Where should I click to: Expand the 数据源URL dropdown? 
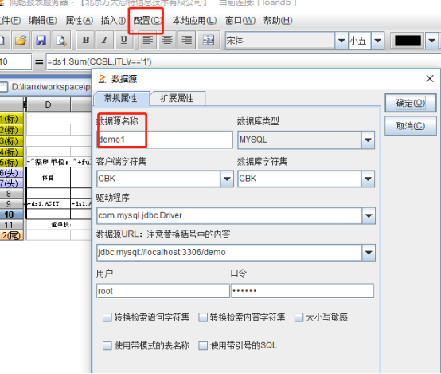coord(369,253)
